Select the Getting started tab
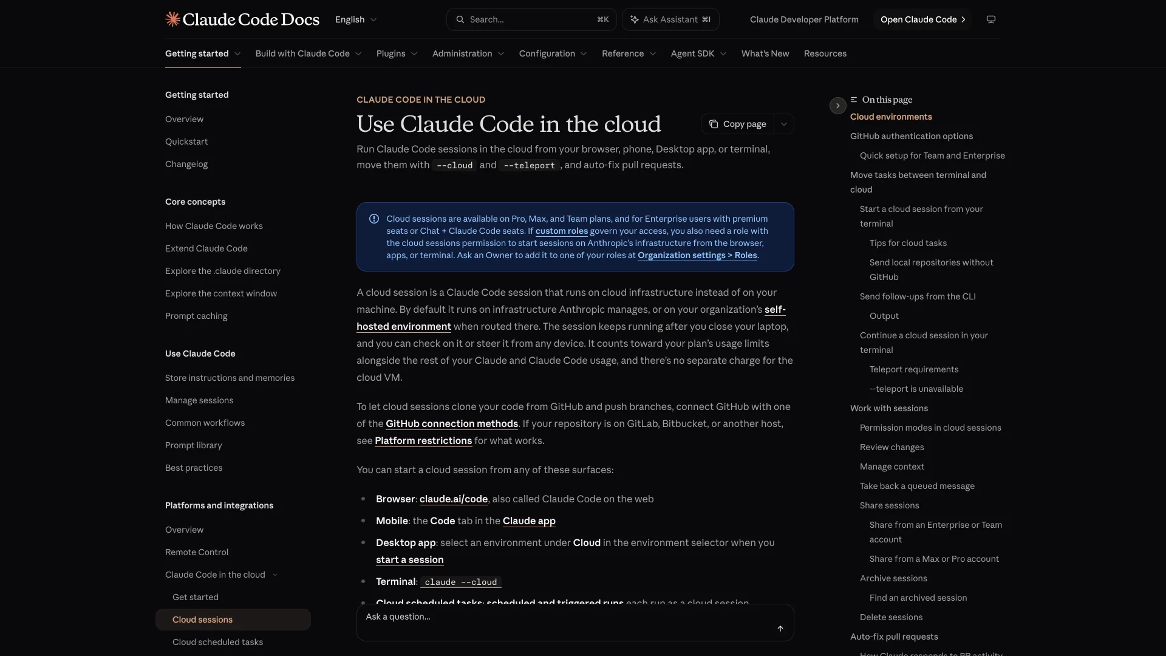The image size is (1166, 656). pos(203,53)
